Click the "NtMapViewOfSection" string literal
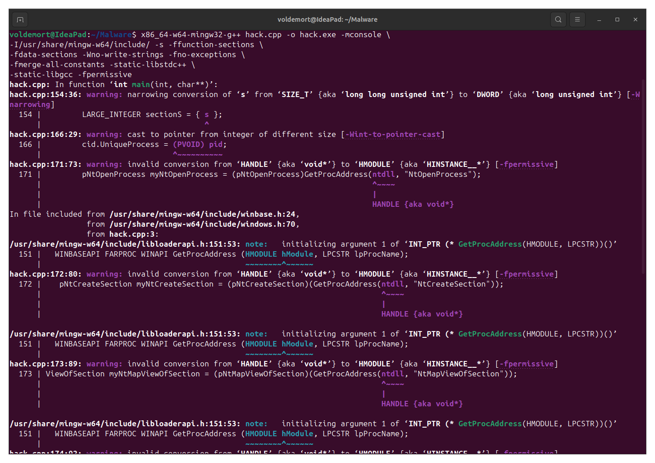The width and height of the screenshot is (655, 463). tap(459, 374)
